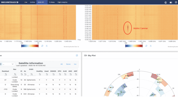This screenshot has width=178, height=97.
Task: Click the Mobile L1 jammer signal on spectrogram
Action: tap(128, 28)
